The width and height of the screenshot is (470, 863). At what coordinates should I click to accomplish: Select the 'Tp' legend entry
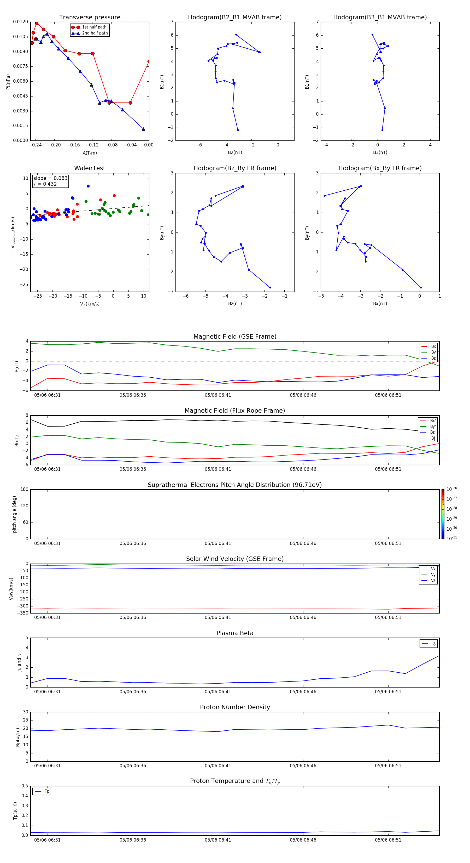coord(42,791)
